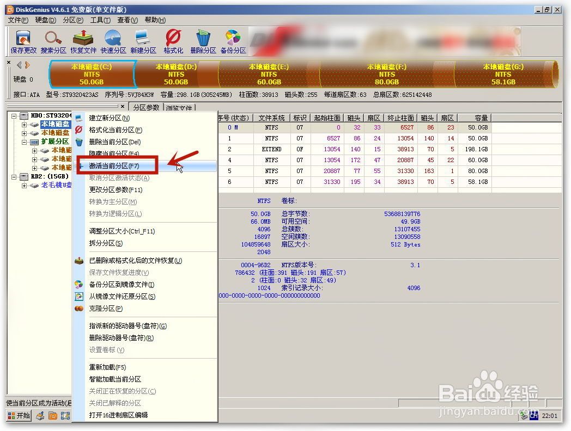The width and height of the screenshot is (571, 431).
Task: Choose 打开16进制扇区编辑 menu entry
Action: coord(145,415)
